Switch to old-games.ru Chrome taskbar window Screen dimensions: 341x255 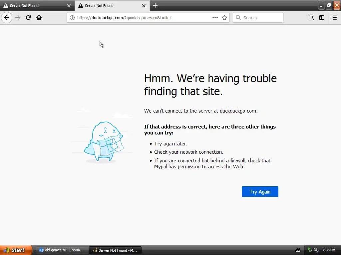point(62,250)
